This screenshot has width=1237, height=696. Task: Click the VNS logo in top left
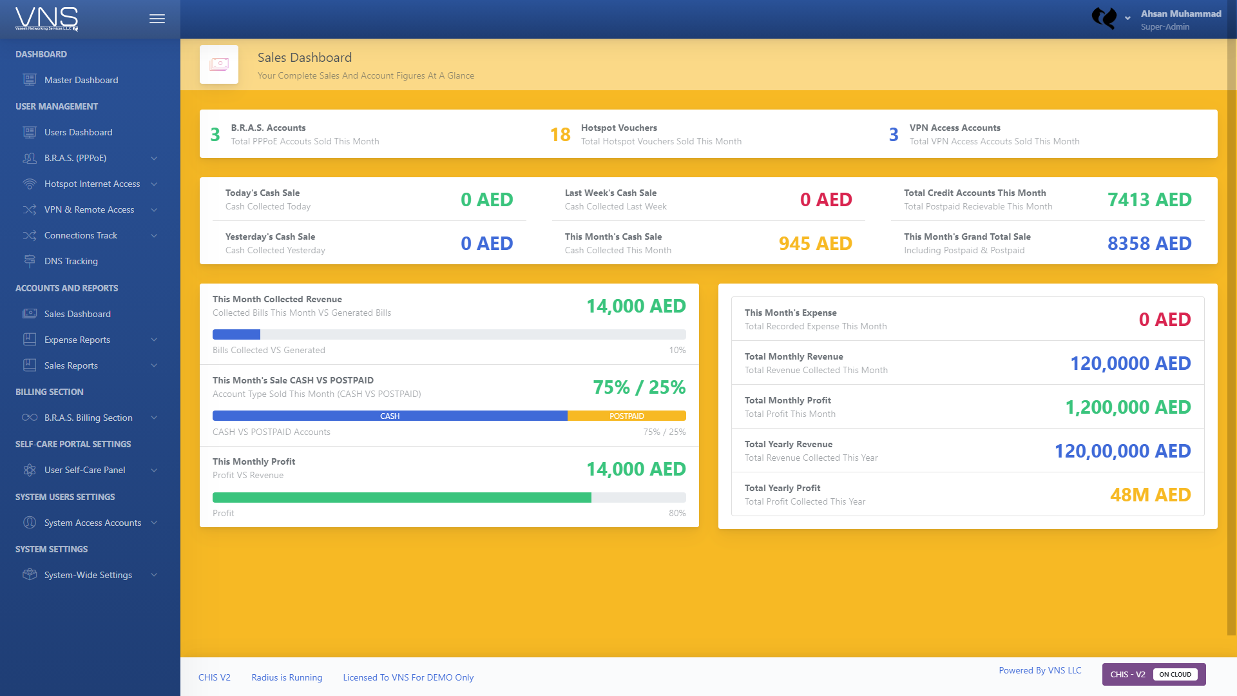coord(45,19)
